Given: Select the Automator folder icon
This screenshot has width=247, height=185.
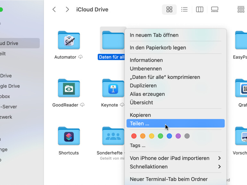Looking at the screenshot, I should click(x=69, y=40).
